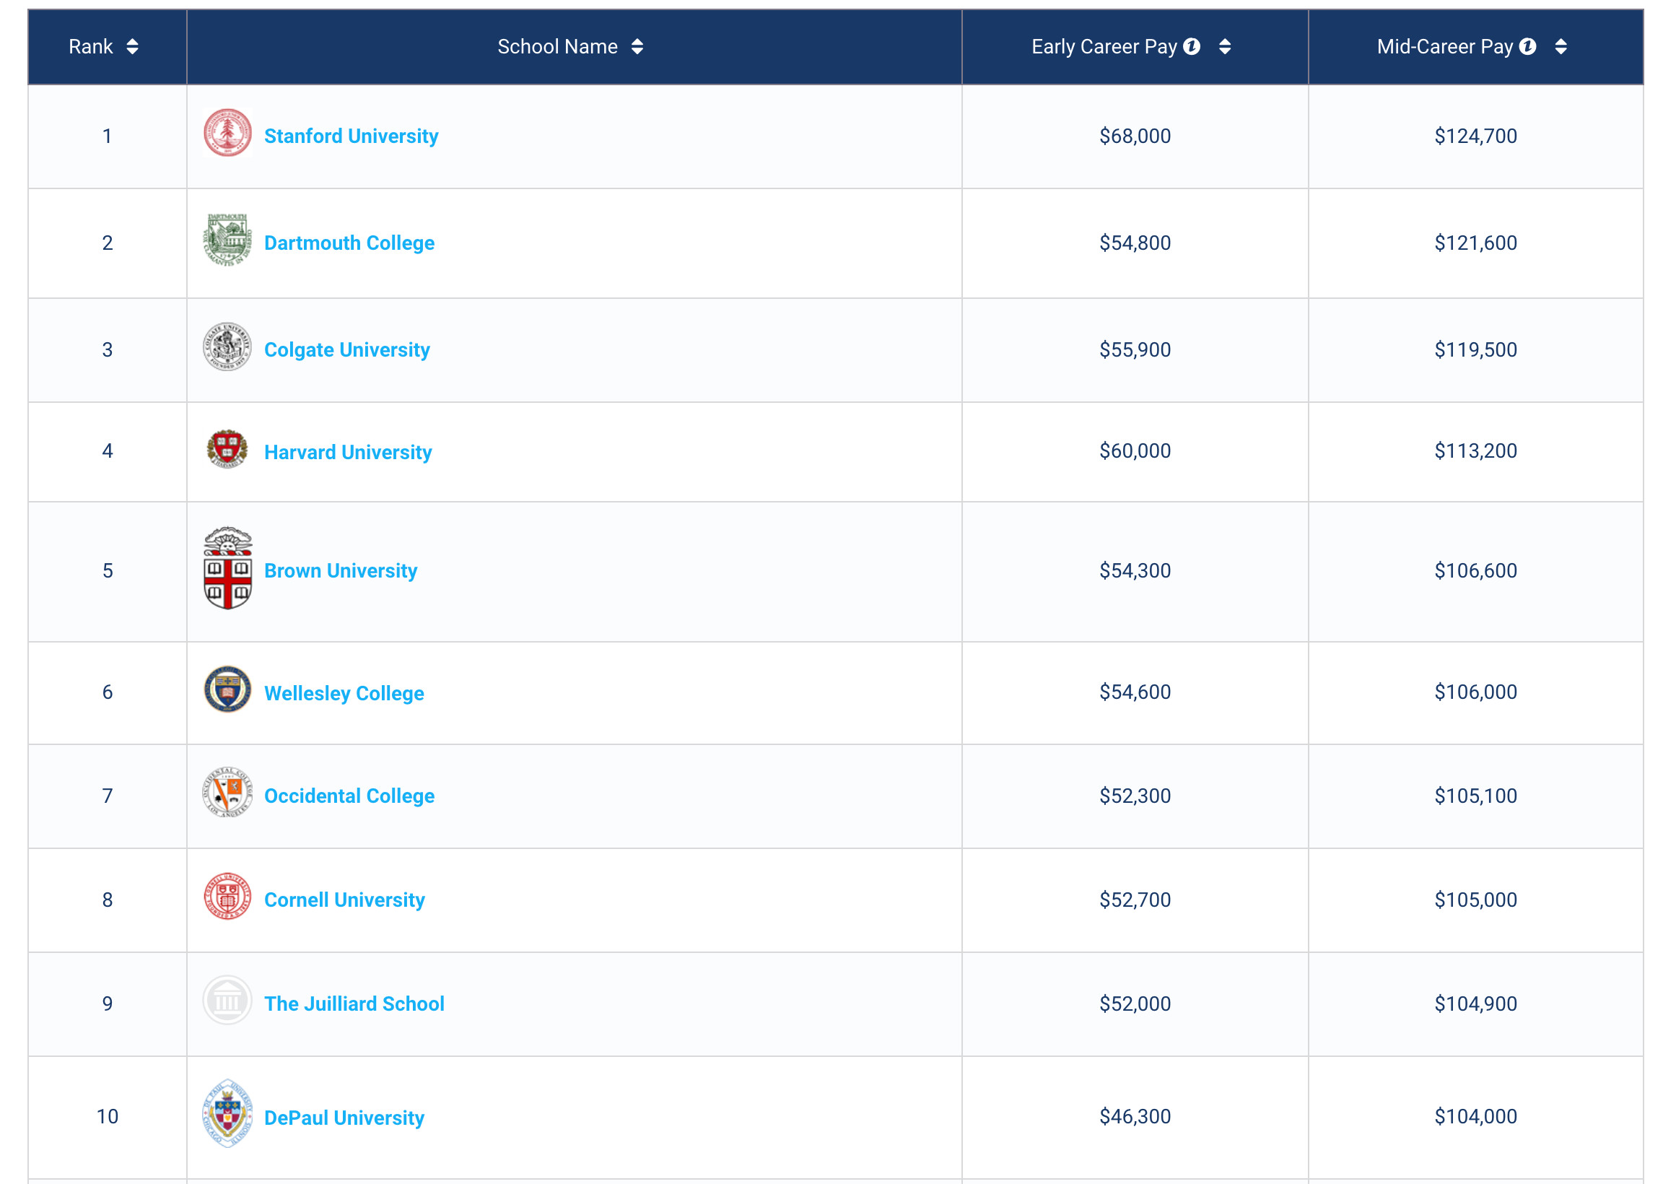The width and height of the screenshot is (1676, 1184).
Task: Open the Wellesley College link
Action: (344, 693)
